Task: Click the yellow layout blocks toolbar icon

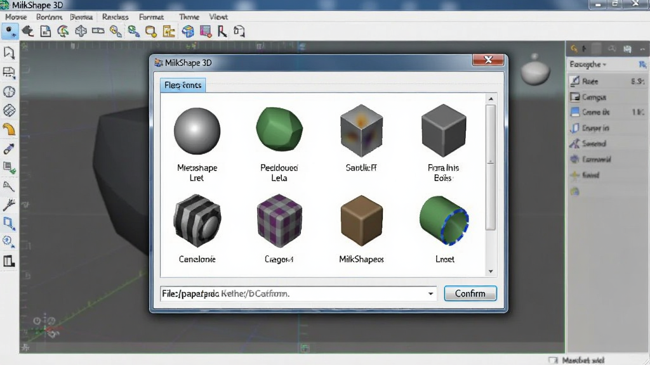Action: click(x=169, y=32)
